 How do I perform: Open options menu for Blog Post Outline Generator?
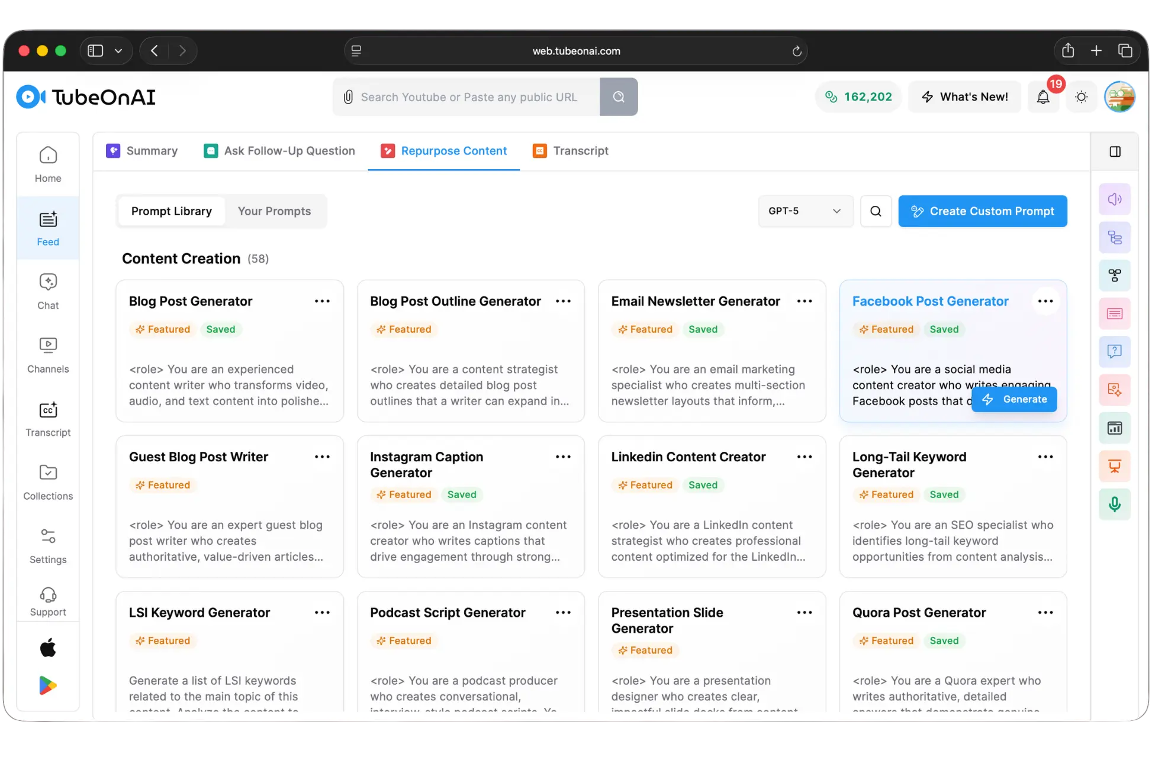(x=563, y=301)
